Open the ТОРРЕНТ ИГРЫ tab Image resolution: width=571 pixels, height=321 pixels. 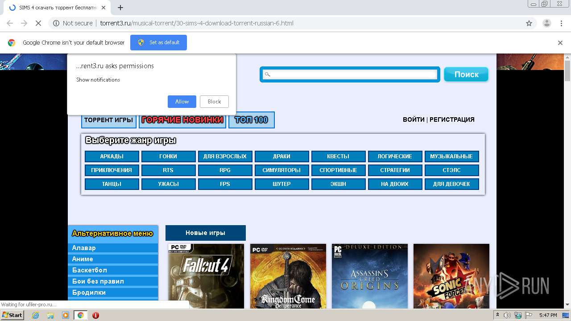pyautogui.click(x=108, y=120)
